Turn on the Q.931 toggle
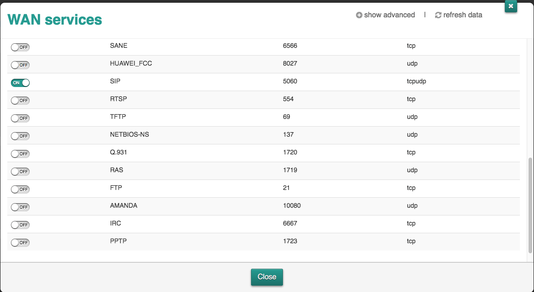 (20, 154)
